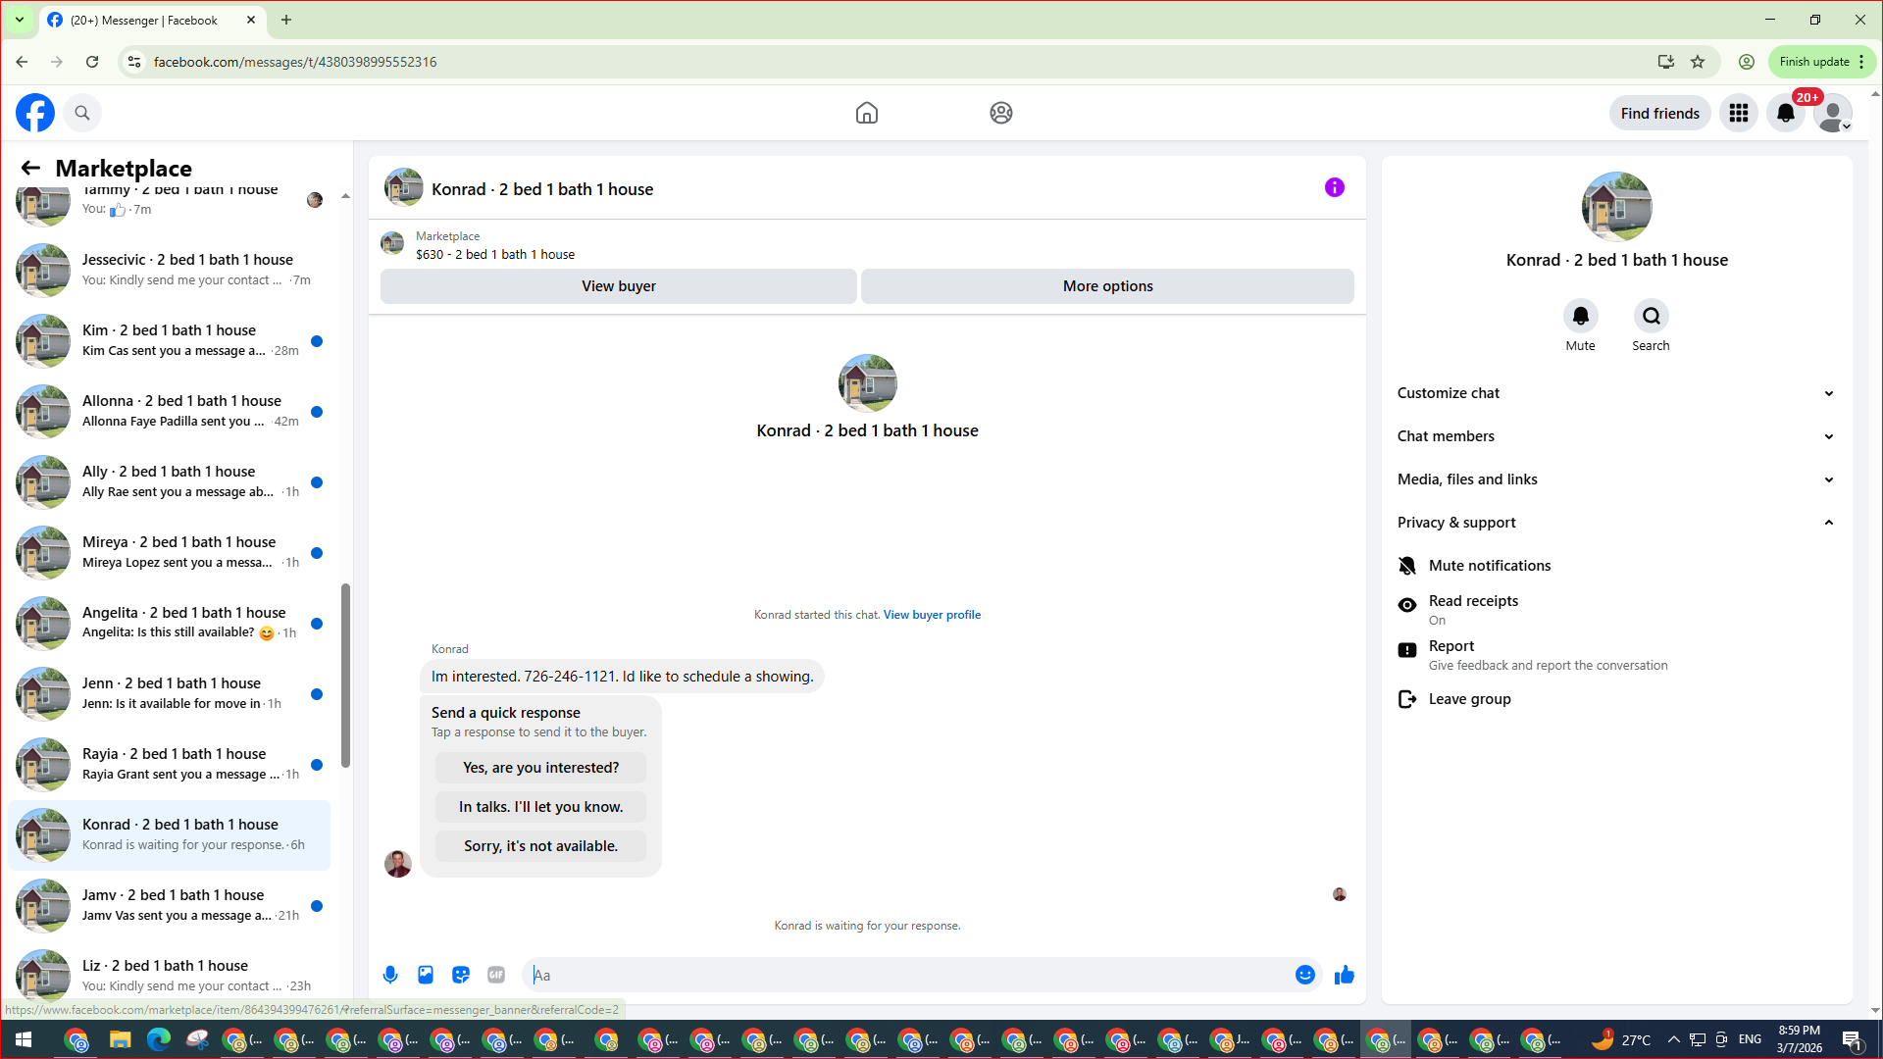The image size is (1883, 1059).
Task: Click Leave group option
Action: click(1617, 699)
